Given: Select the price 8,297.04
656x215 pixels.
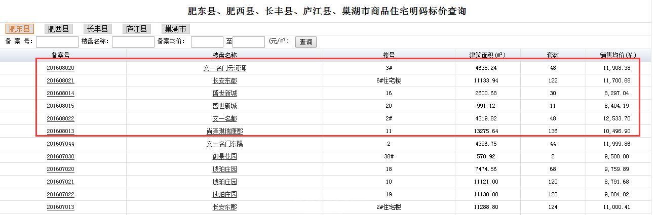Looking at the screenshot, I should click(616, 94).
